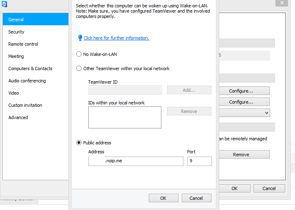295x210 pixels.
Task: Click the greyed field showing 5 in Options window
Action: pyautogui.click(x=244, y=55)
